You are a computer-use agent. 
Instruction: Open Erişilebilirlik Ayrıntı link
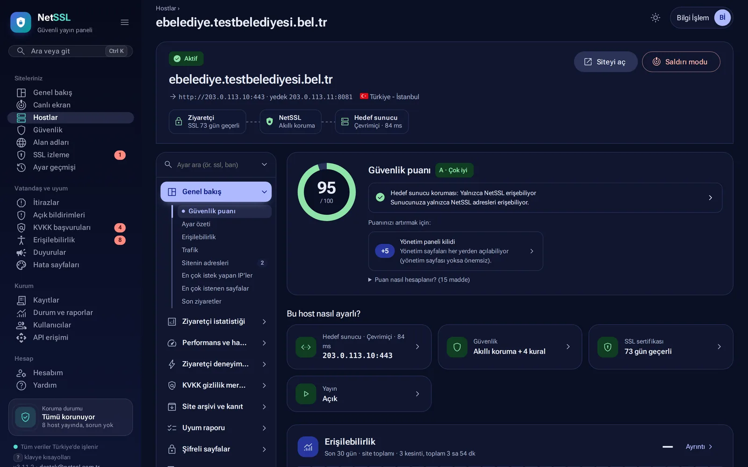coord(699,447)
